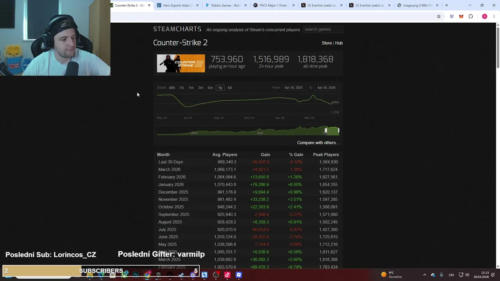
Task: Click the March 2026 month cell
Action: pyautogui.click(x=169, y=169)
